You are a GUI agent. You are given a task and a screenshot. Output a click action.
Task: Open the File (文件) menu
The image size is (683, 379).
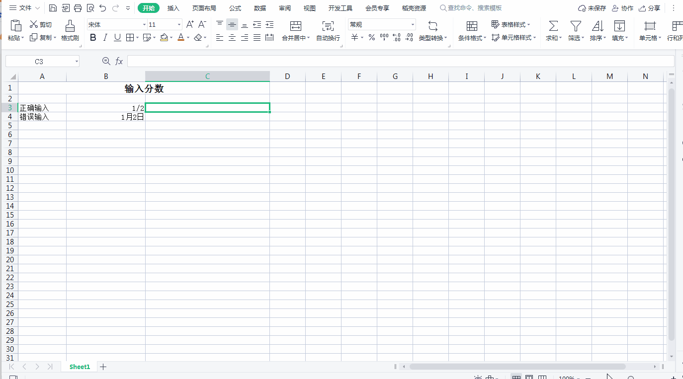pyautogui.click(x=25, y=8)
